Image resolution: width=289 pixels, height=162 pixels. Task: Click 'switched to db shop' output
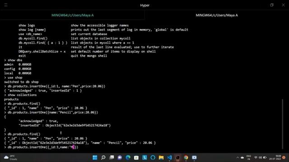coord(21,82)
